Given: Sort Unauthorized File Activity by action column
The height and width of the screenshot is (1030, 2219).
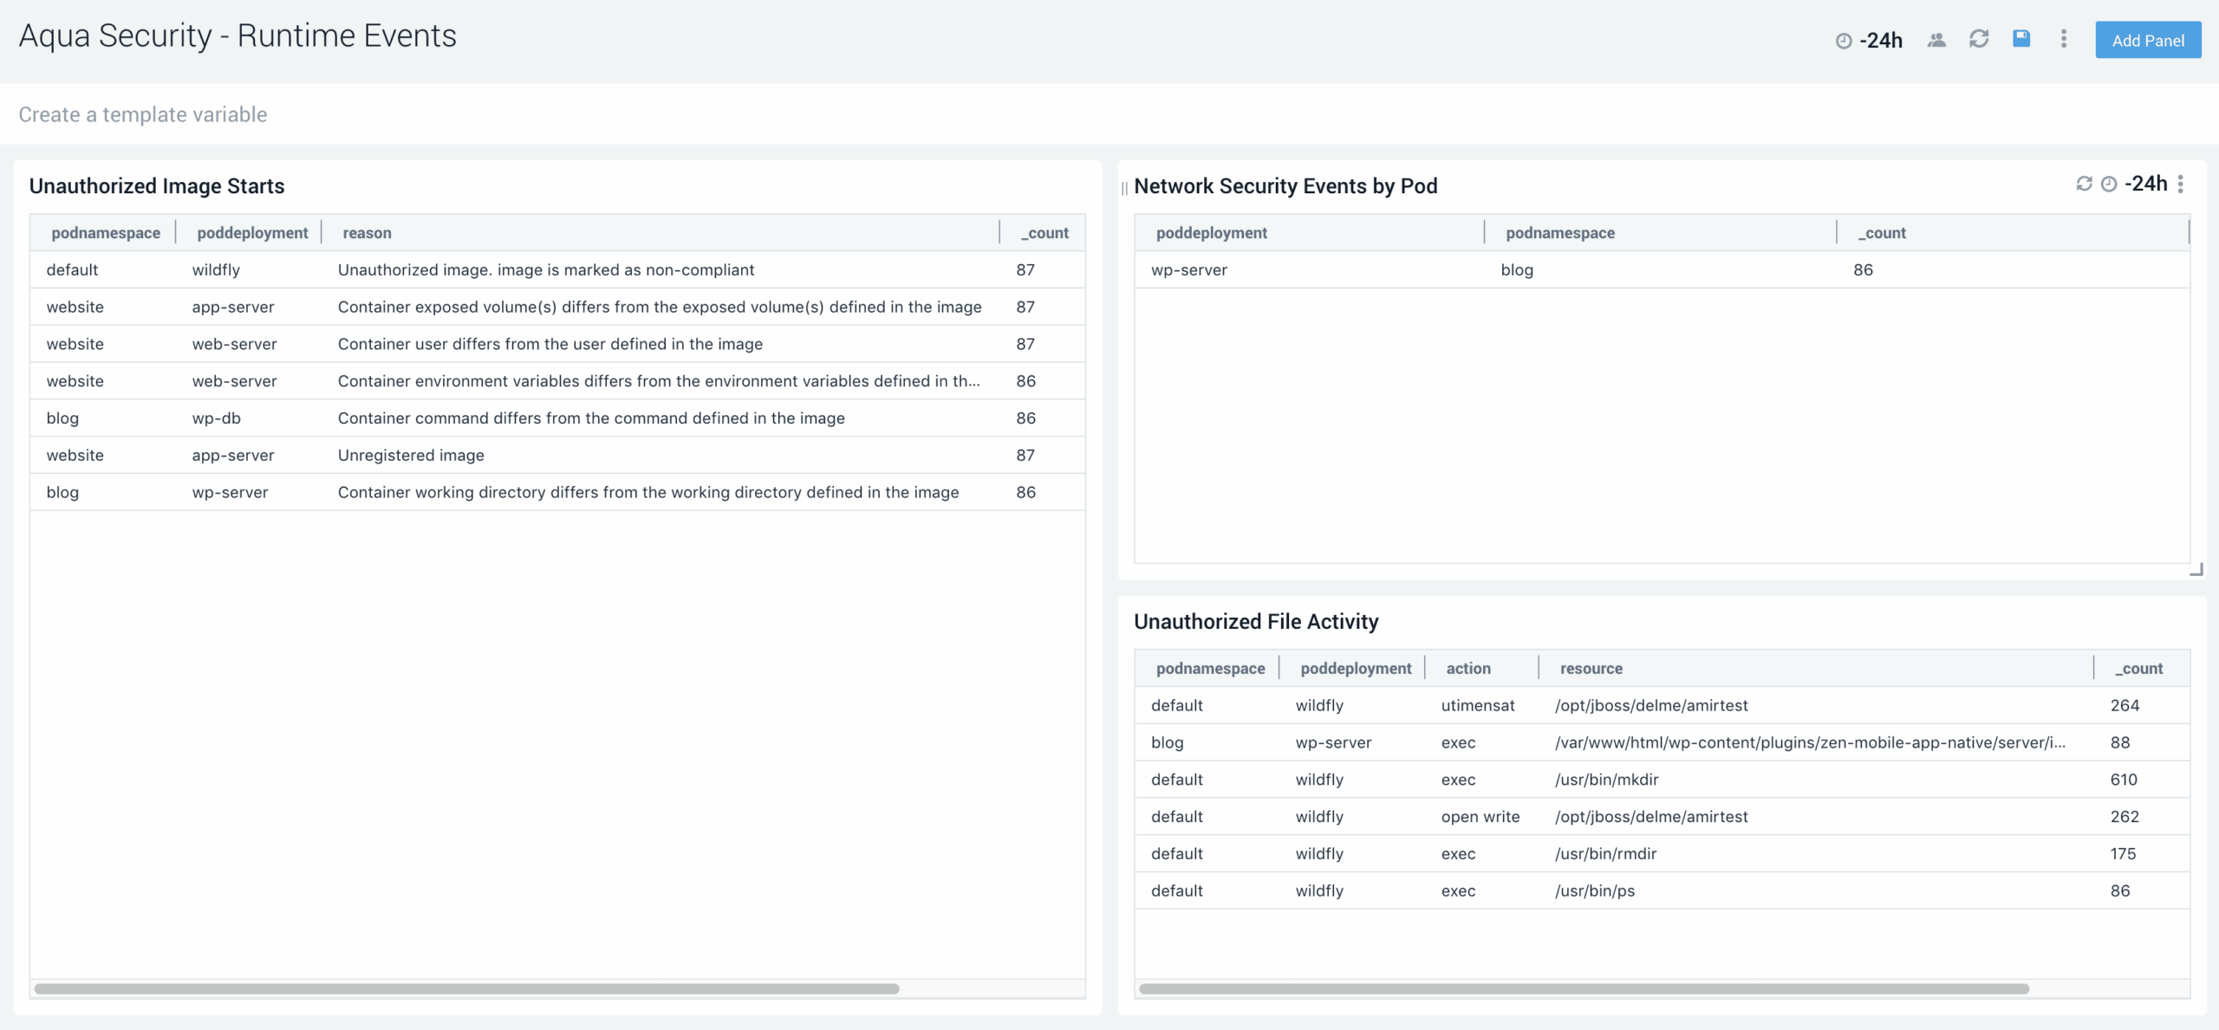Looking at the screenshot, I should coord(1468,668).
